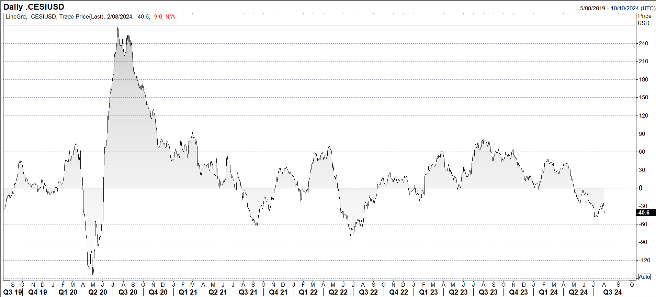Click the Q3 22 quarter label

tap(368, 292)
